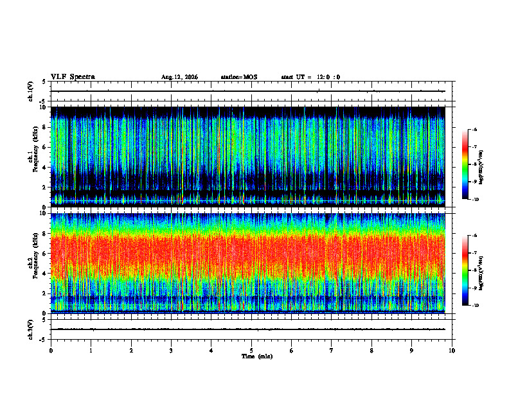Image resolution: width=509 pixels, height=393 pixels.
Task: Click the time axis tick label "0"
Action: (x=51, y=351)
